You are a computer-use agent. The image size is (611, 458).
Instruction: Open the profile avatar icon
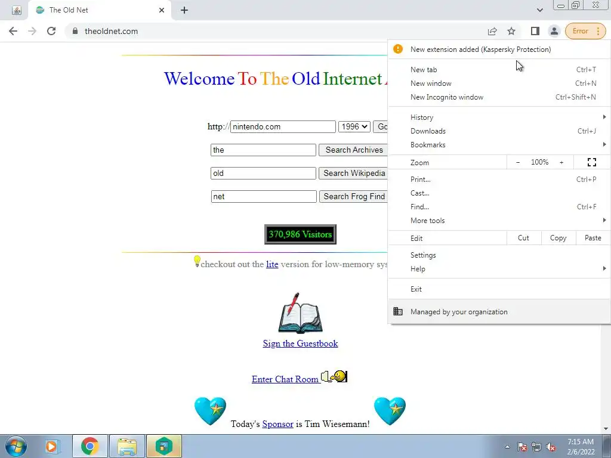[554, 31]
